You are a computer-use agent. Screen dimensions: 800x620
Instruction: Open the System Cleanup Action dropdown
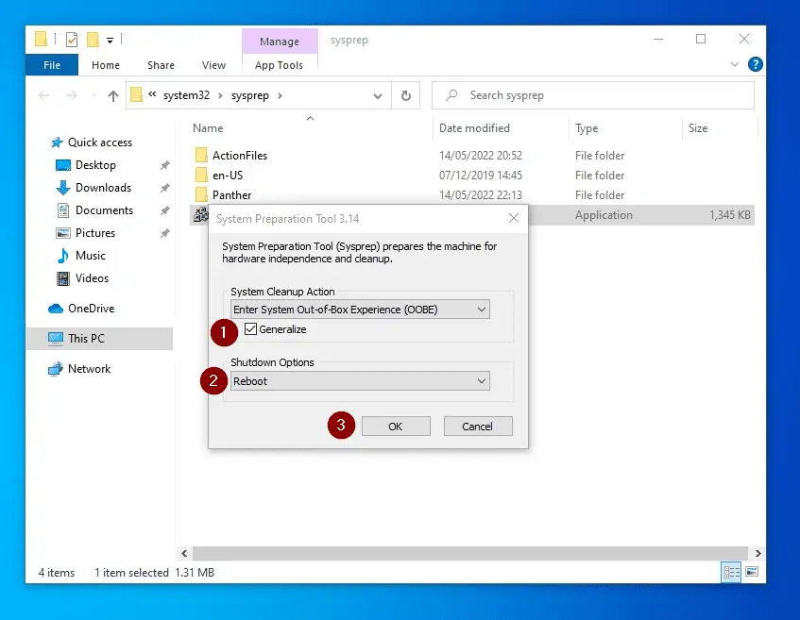point(360,310)
